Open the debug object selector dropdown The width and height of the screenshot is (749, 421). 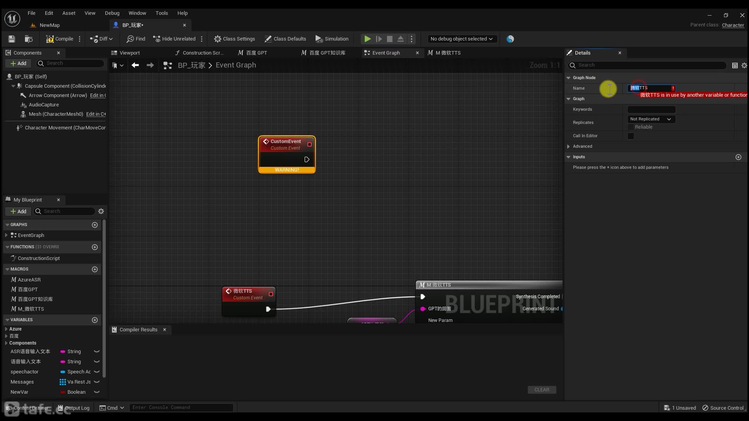pos(461,39)
